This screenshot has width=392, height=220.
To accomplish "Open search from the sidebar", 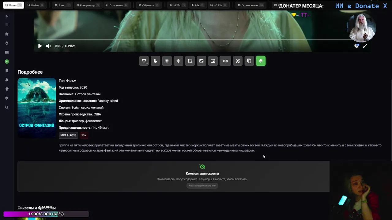I will 7,108.
